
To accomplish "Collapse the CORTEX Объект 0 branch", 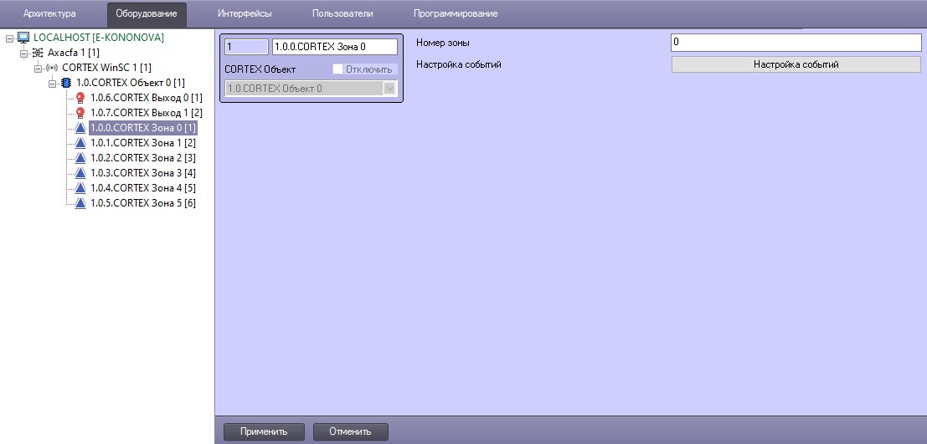I will 52,83.
